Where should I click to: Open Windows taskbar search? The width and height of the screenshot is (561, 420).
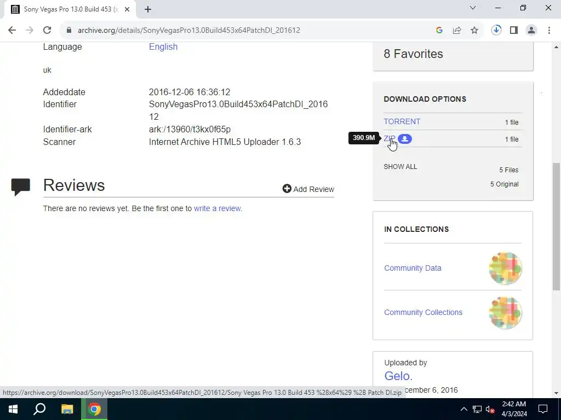coord(39,409)
